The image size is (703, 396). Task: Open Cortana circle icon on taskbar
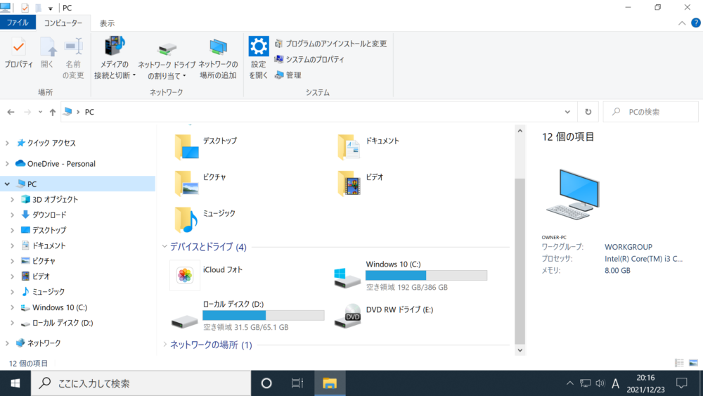(x=266, y=383)
